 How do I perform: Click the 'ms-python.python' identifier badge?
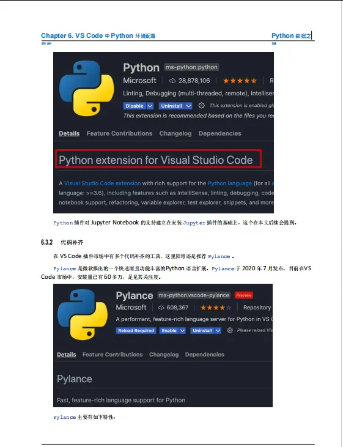(x=191, y=67)
